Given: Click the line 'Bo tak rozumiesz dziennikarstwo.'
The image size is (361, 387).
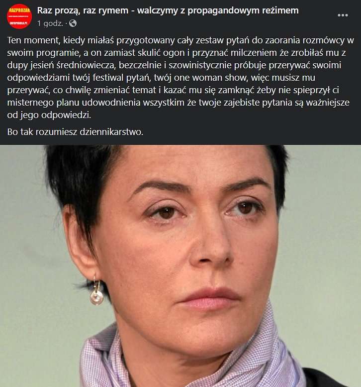Looking at the screenshot, I should (x=75, y=132).
